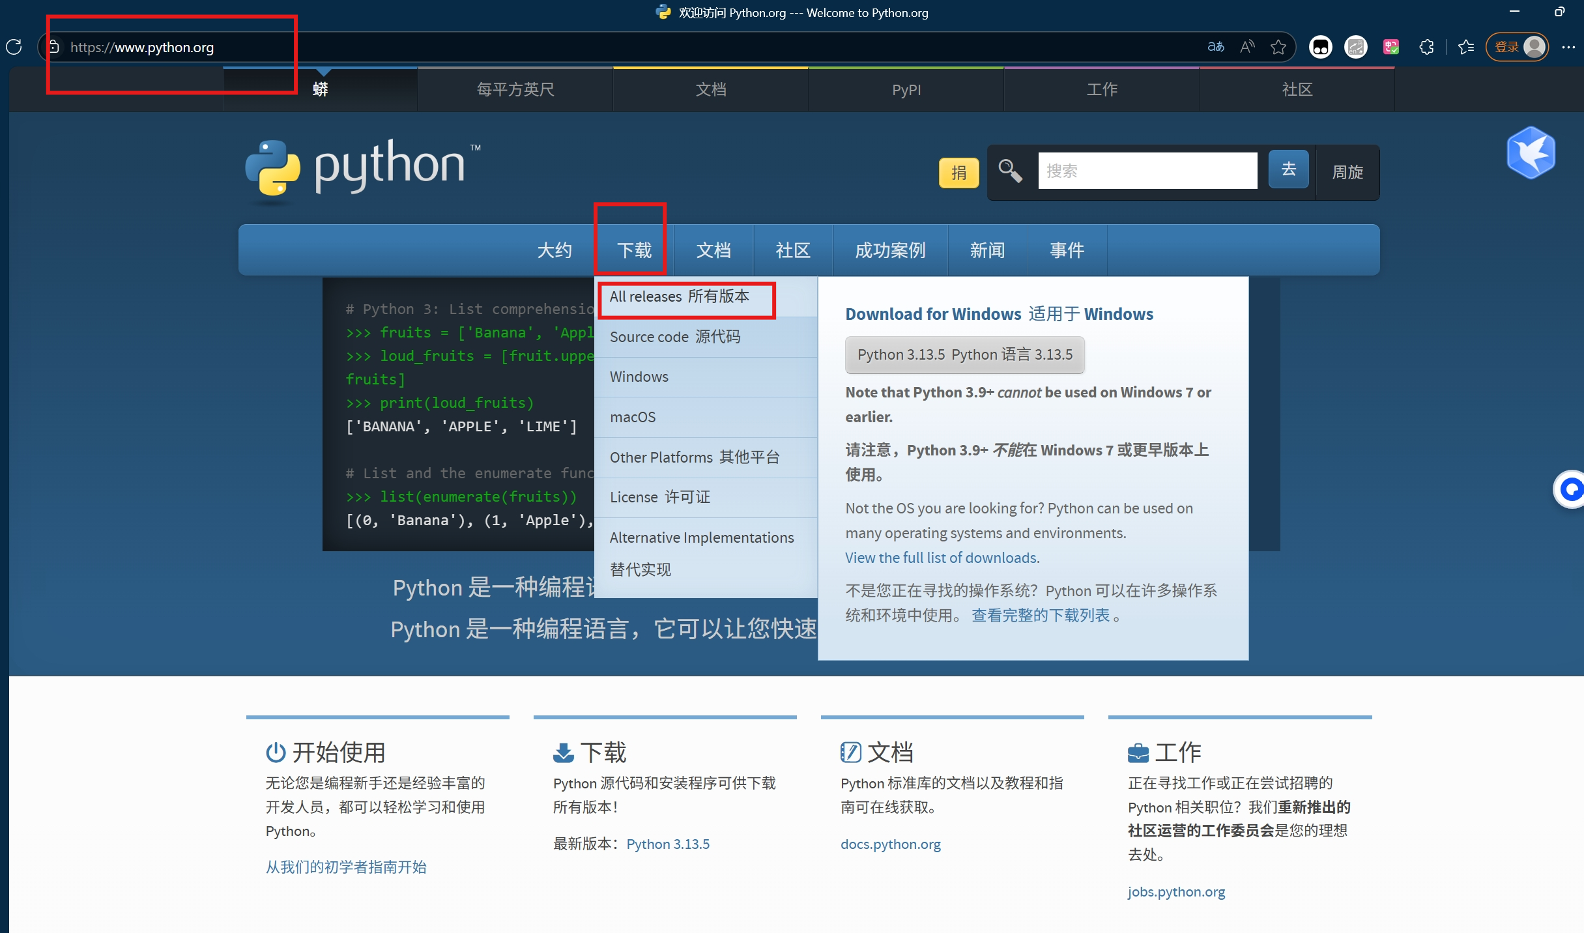Screen dimensions: 1584x933
Task: Click the blue bird floating icon
Action: tap(1531, 153)
